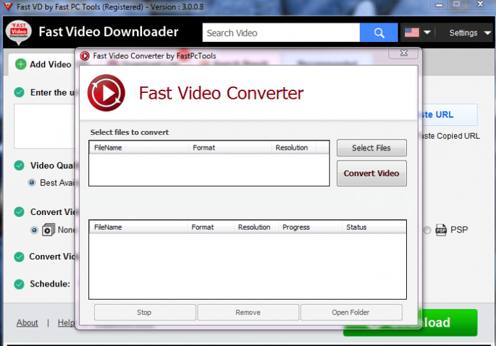The image size is (496, 346).
Task: Click the green Download button
Action: point(449,323)
